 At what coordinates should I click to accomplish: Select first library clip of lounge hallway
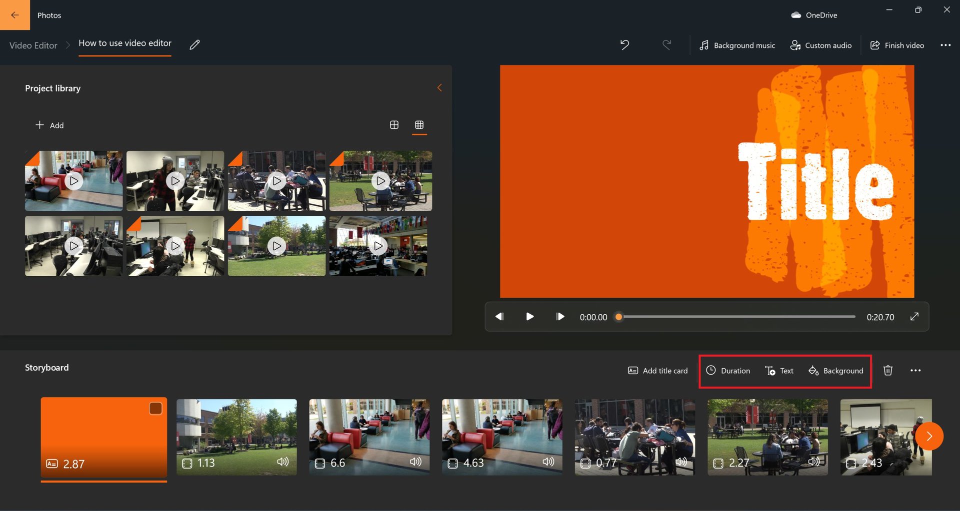pyautogui.click(x=73, y=181)
